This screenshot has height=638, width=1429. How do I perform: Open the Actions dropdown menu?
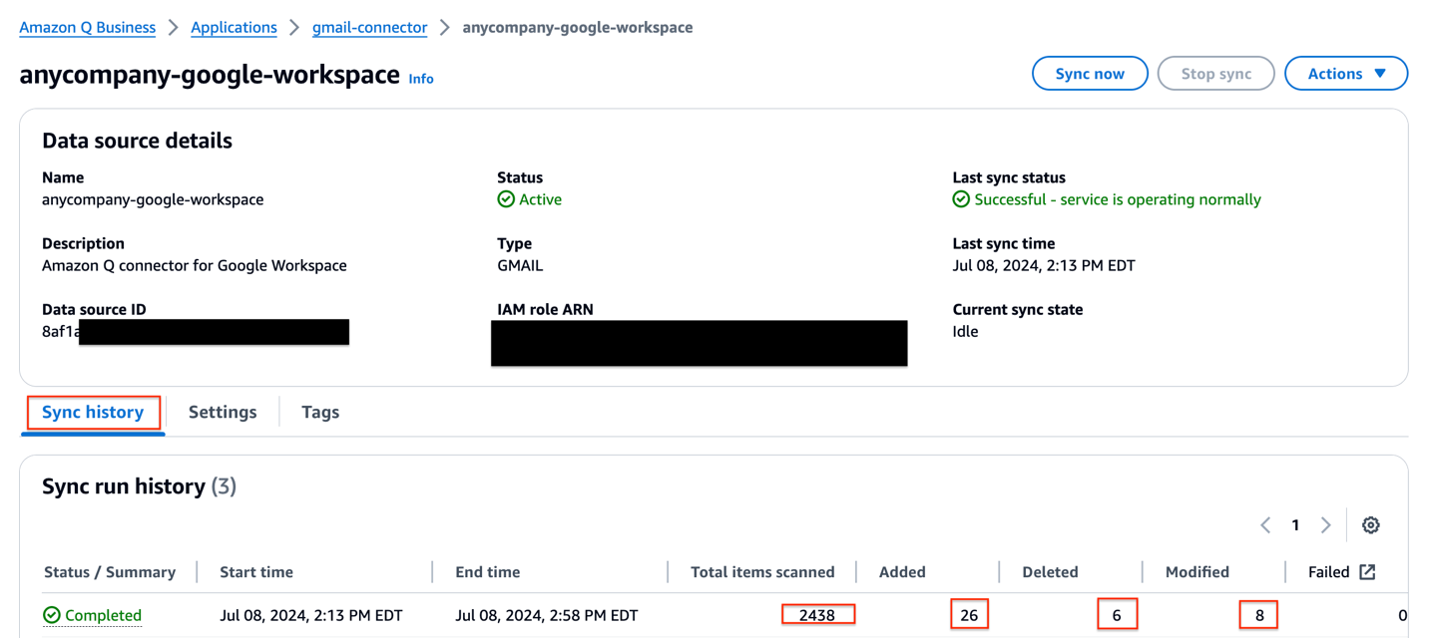pyautogui.click(x=1346, y=74)
